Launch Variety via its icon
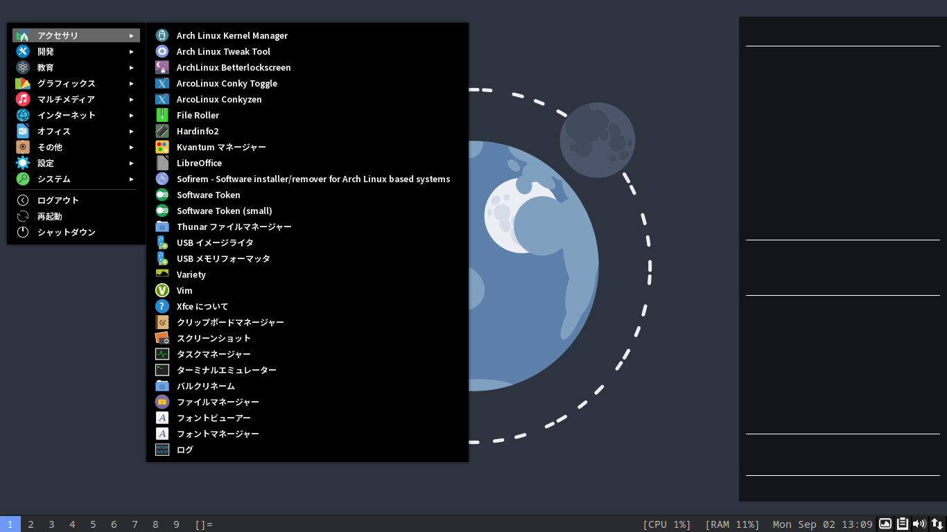The height and width of the screenshot is (532, 947). [x=162, y=274]
